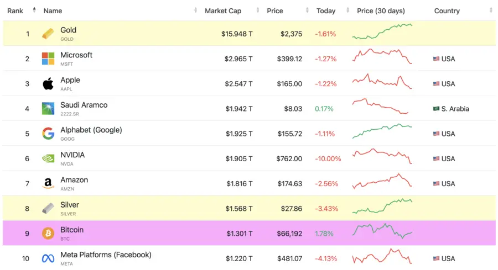
Task: Click the $66,192 price value
Action: click(x=289, y=234)
